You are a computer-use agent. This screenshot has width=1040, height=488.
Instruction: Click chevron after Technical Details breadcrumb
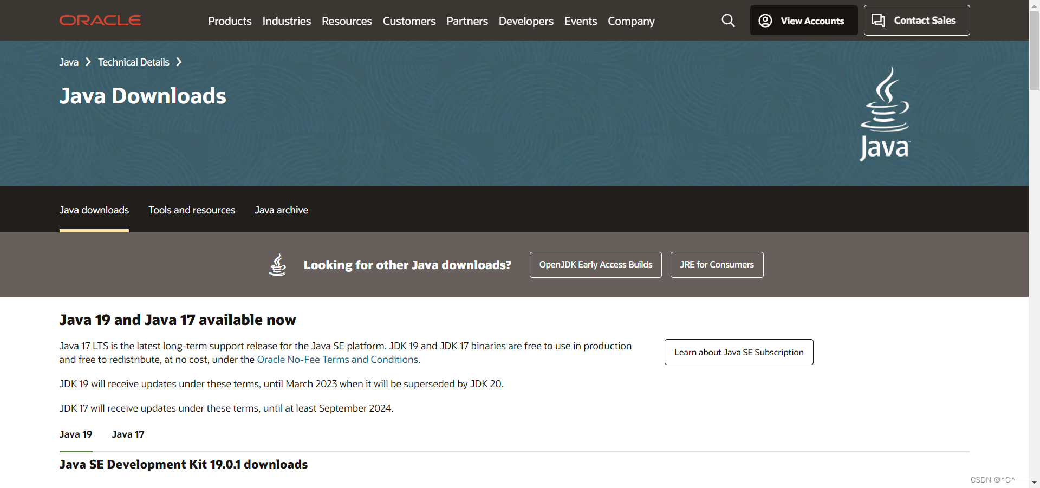pyautogui.click(x=179, y=62)
